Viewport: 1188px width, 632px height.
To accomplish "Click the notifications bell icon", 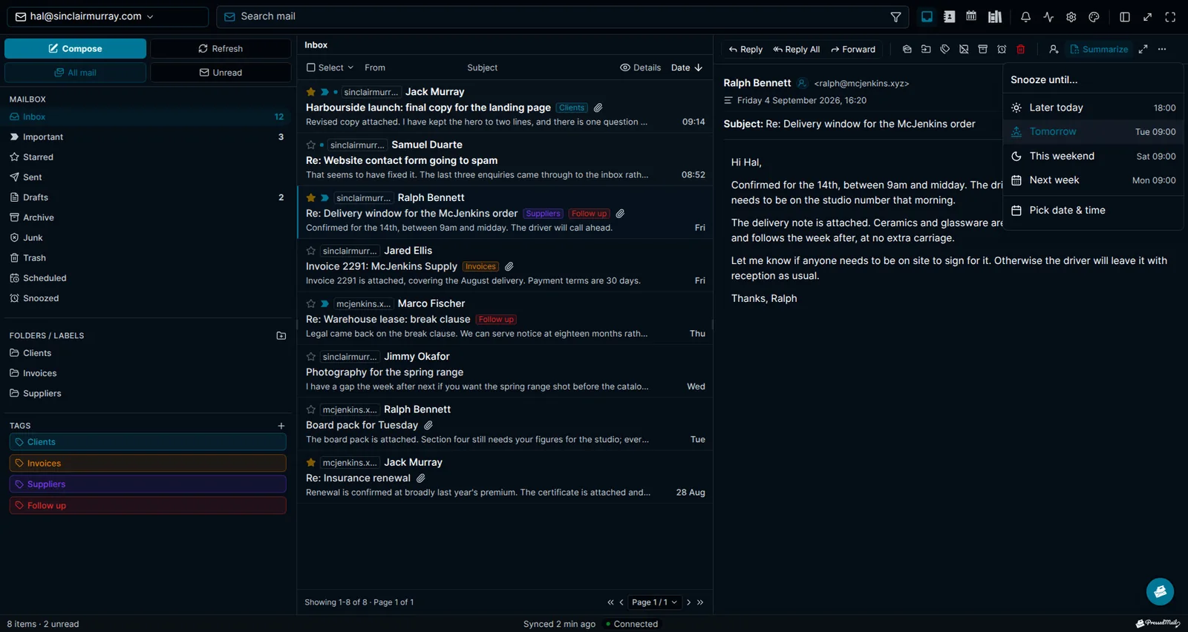I will click(1025, 16).
